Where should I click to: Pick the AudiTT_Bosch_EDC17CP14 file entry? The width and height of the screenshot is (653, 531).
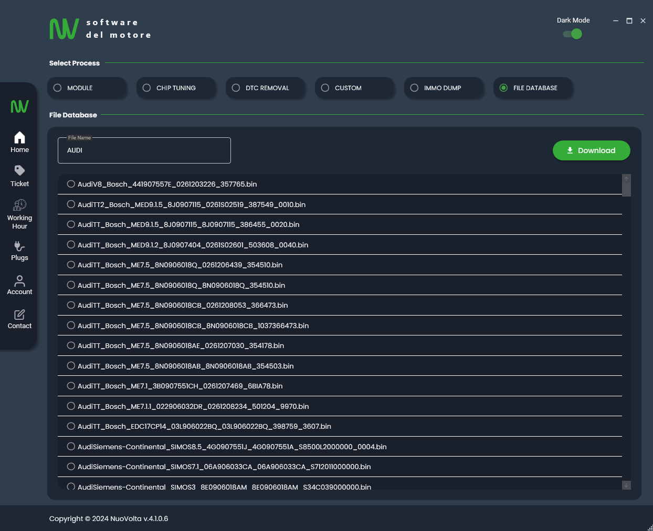click(x=71, y=426)
